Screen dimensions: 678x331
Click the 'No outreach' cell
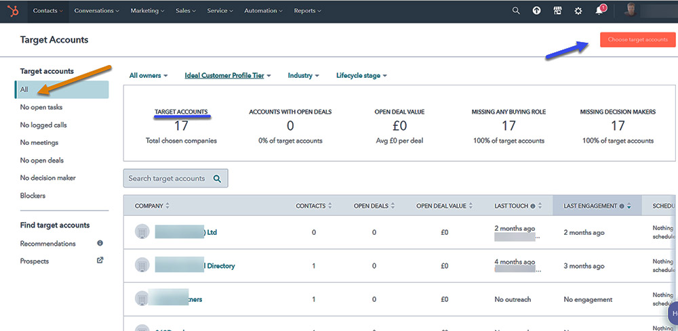(513, 299)
